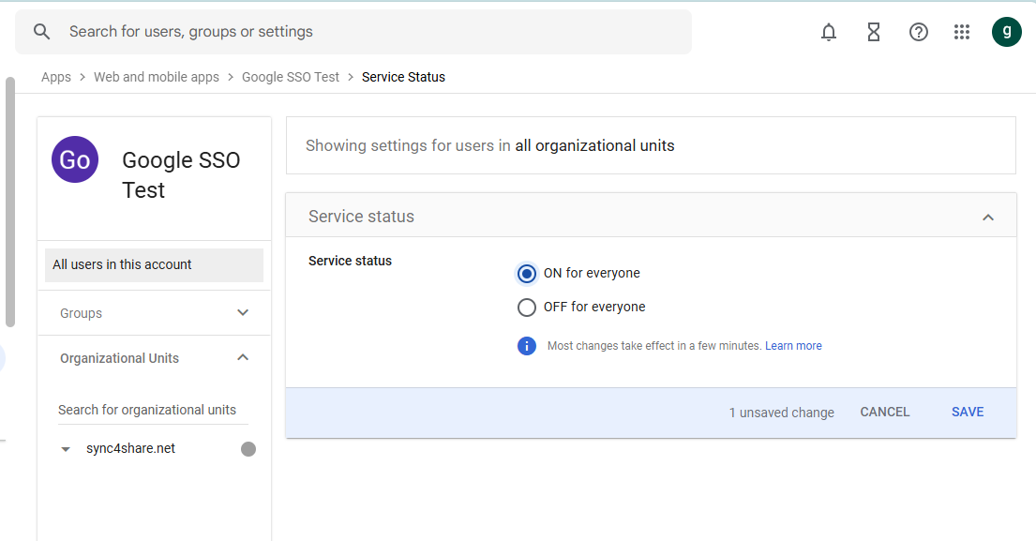The width and height of the screenshot is (1036, 541).
Task: Click the blue info icon
Action: pos(527,345)
